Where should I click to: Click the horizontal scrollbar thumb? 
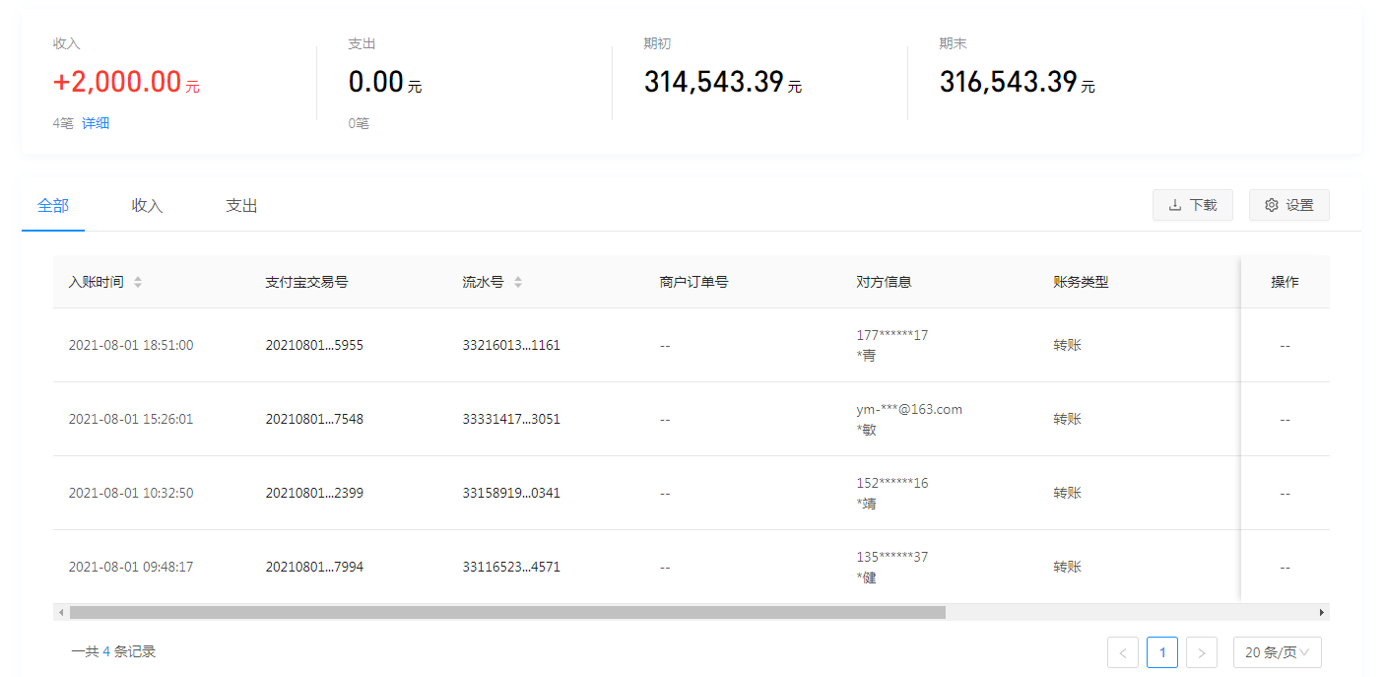(x=506, y=612)
